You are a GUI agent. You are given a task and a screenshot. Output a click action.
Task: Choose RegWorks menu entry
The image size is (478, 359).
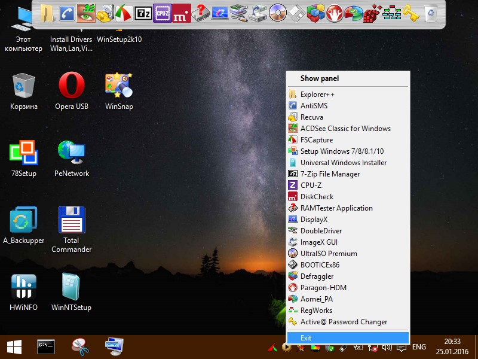(x=348, y=311)
